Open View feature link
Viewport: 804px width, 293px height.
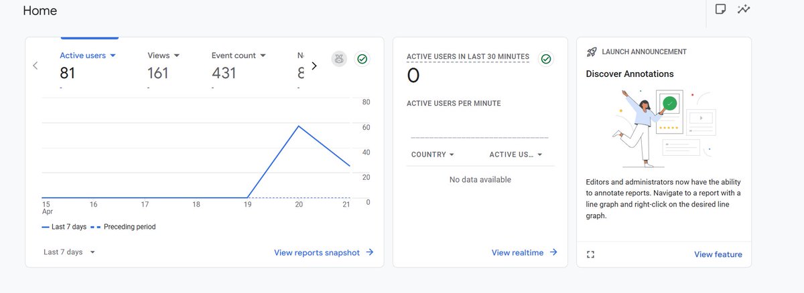pyautogui.click(x=718, y=254)
